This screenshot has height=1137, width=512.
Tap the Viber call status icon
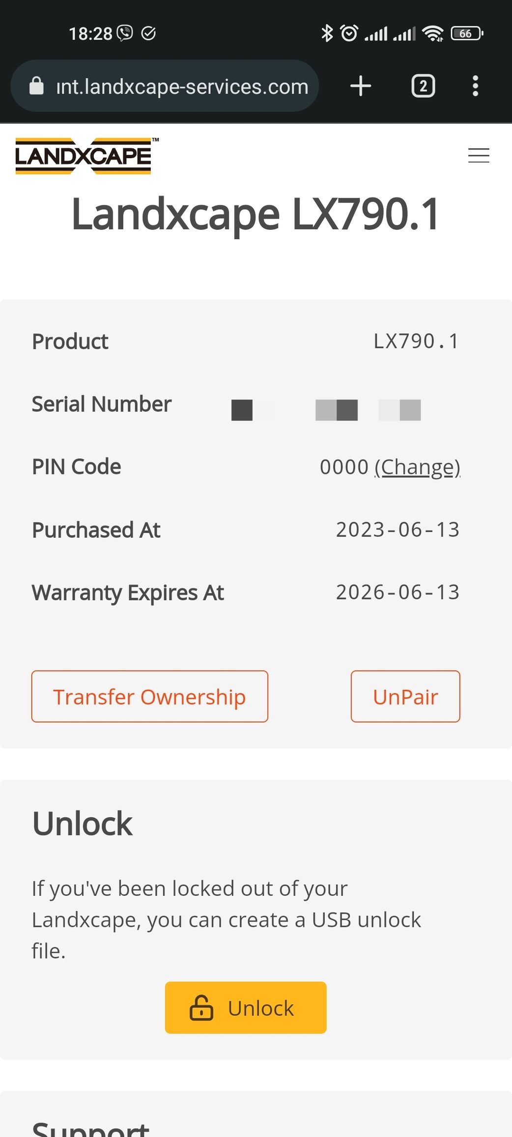click(x=125, y=33)
